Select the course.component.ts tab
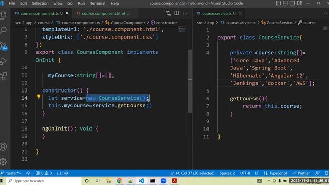This screenshot has height=185, width=329. tap(41, 13)
